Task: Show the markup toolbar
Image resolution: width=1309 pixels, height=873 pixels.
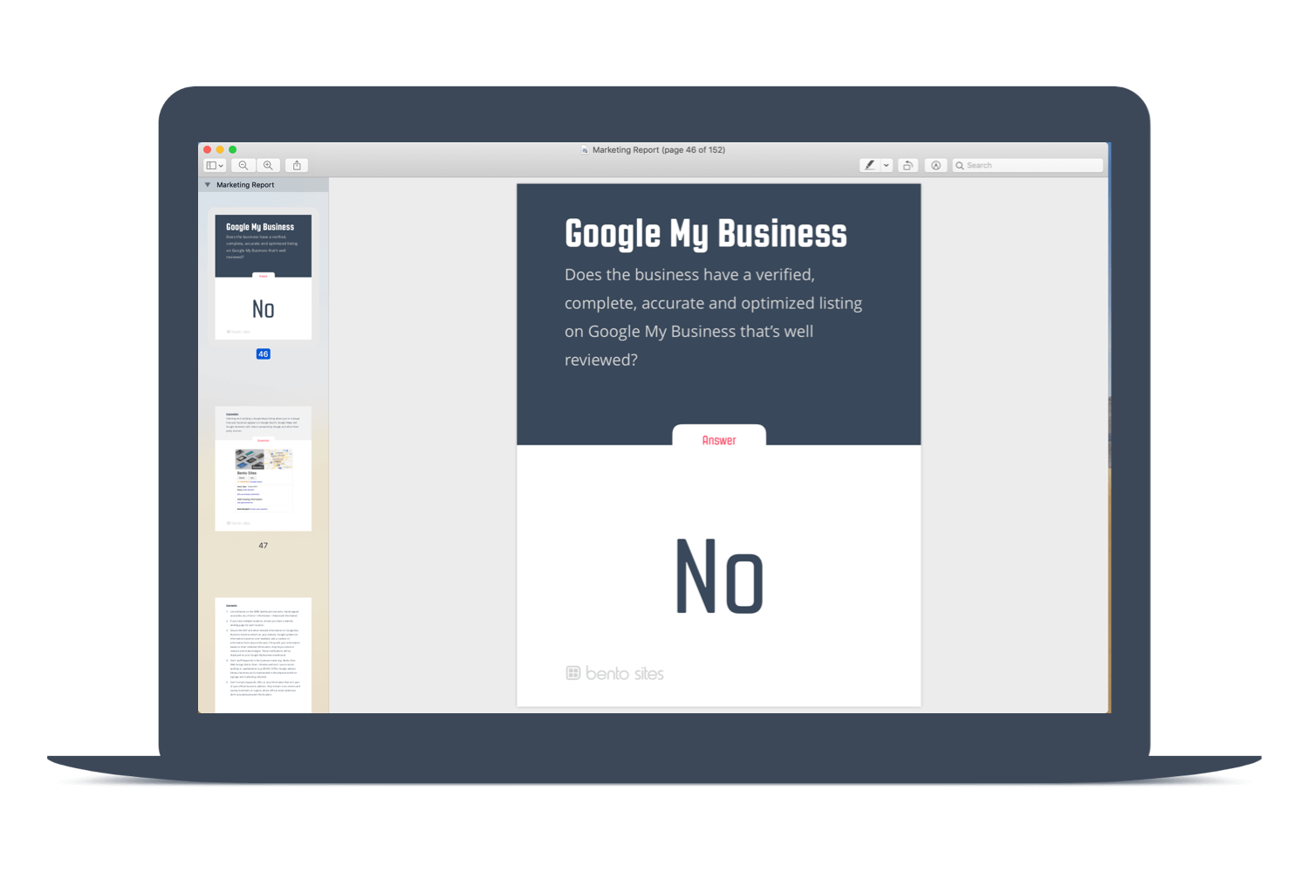Action: tap(935, 165)
